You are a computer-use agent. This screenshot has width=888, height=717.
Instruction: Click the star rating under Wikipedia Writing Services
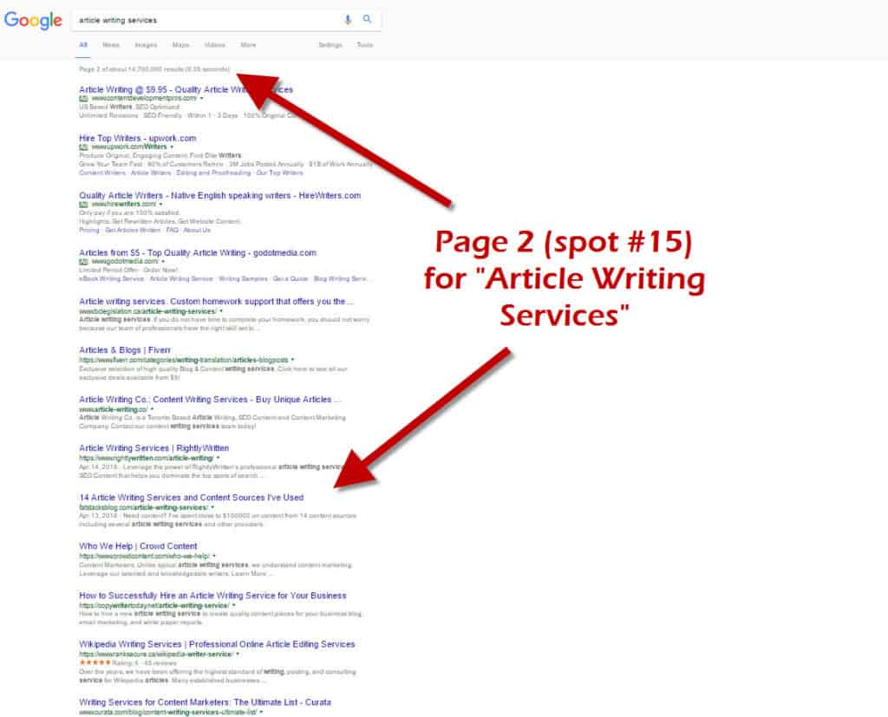click(x=95, y=662)
